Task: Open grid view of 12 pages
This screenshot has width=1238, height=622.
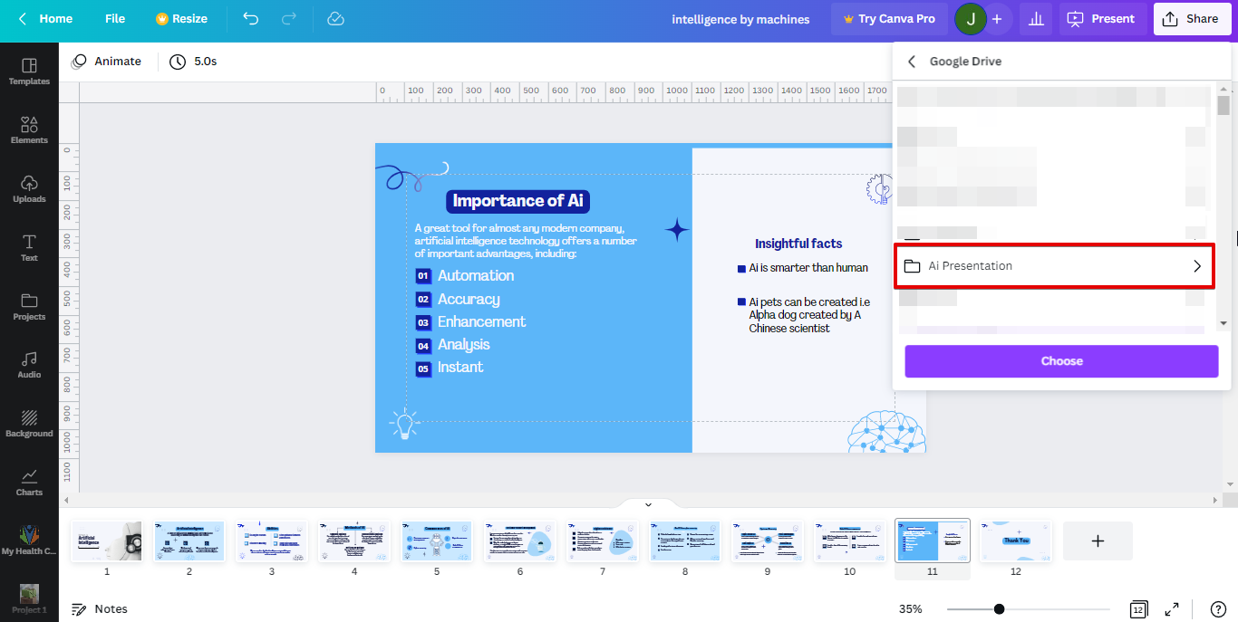Action: (x=1138, y=609)
